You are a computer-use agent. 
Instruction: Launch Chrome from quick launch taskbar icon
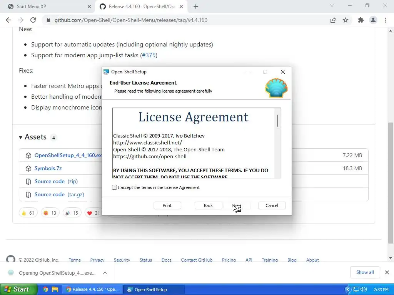pos(45,290)
